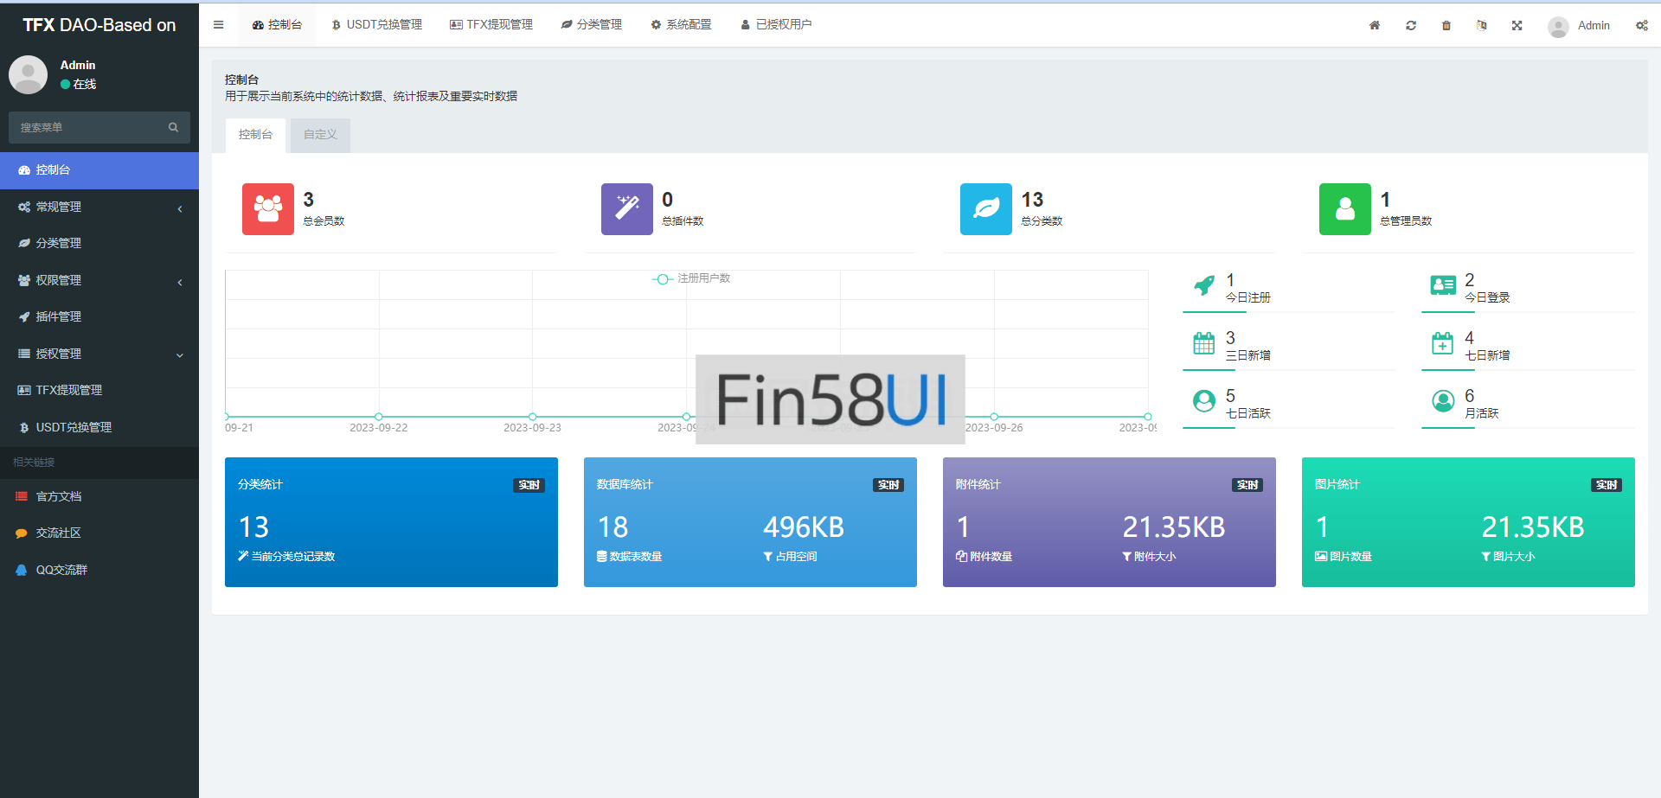Collapse the 授权管理 sidebar menu
The height and width of the screenshot is (798, 1661).
point(99,354)
